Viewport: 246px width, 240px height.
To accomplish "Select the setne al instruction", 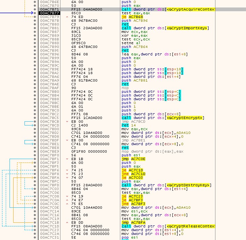I will 130,43.
